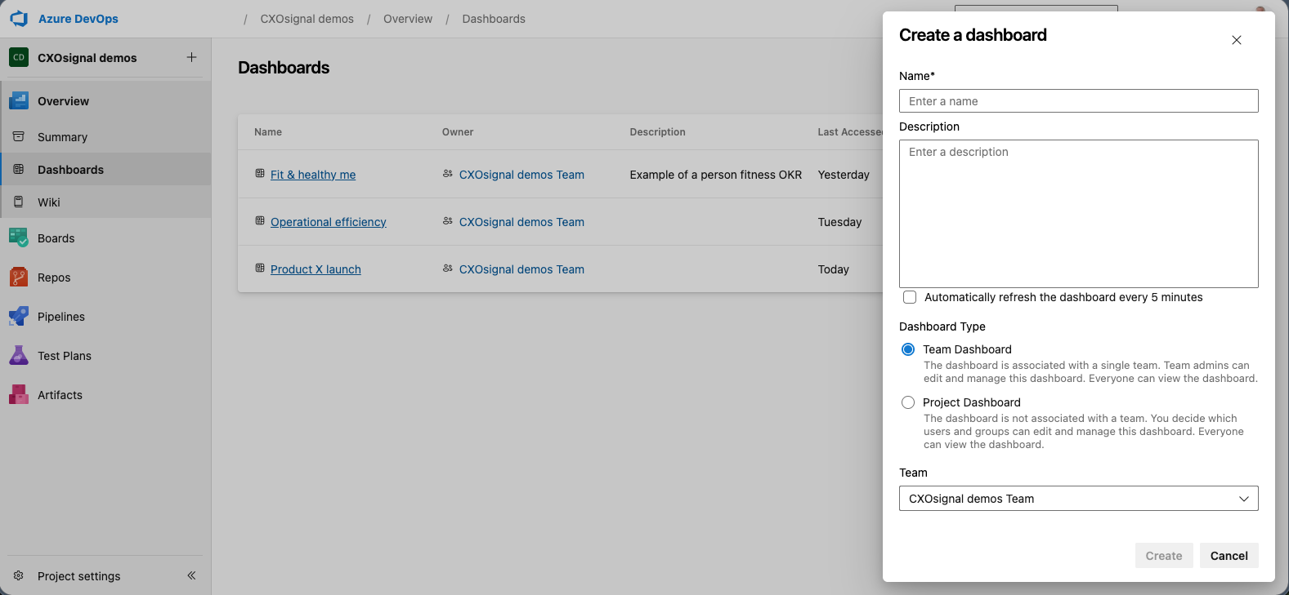Screen dimensions: 1289x595
Task: Click team icon in Operational efficiency row
Action: pos(448,221)
